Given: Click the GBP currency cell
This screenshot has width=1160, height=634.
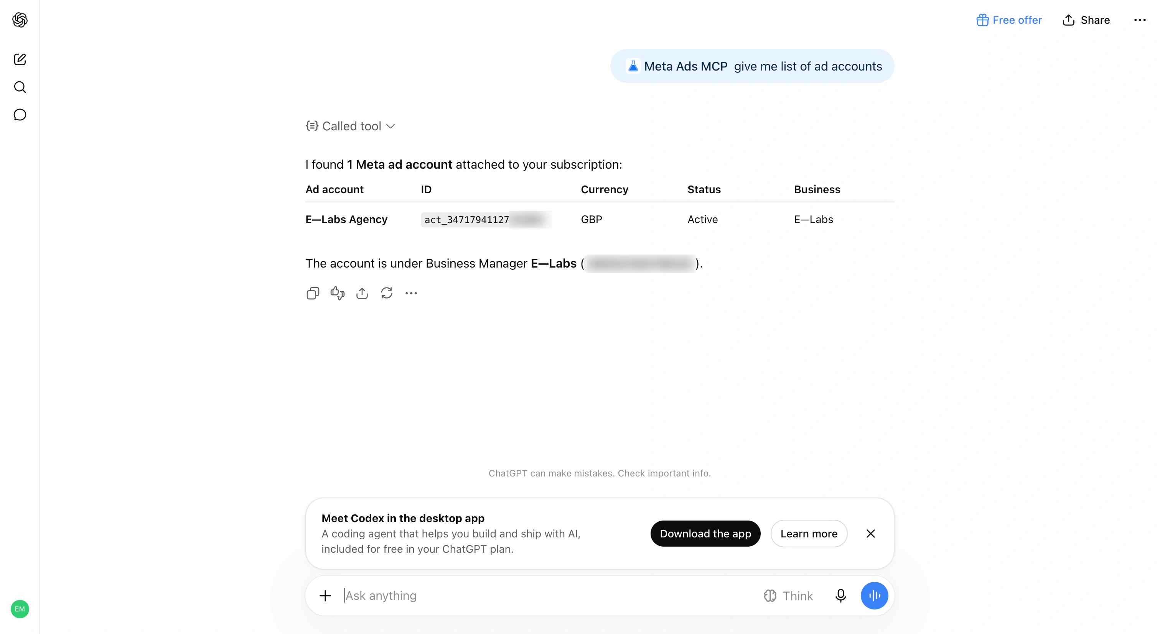Looking at the screenshot, I should tap(591, 220).
